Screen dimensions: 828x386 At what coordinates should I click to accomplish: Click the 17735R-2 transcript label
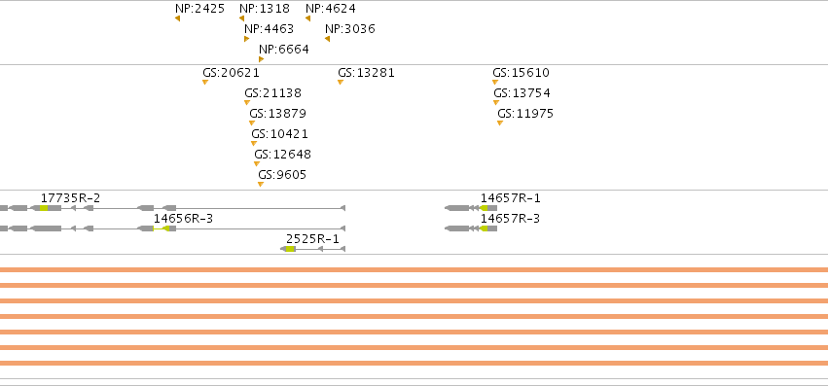click(x=70, y=198)
